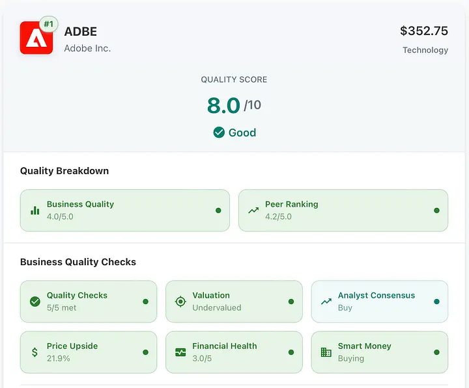Click the $352.75 stock price
The width and height of the screenshot is (469, 388).
[x=424, y=31]
